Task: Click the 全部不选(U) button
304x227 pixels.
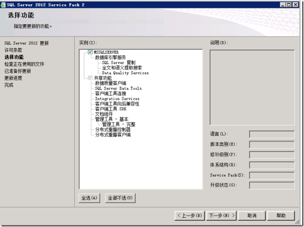Action: coord(120,198)
